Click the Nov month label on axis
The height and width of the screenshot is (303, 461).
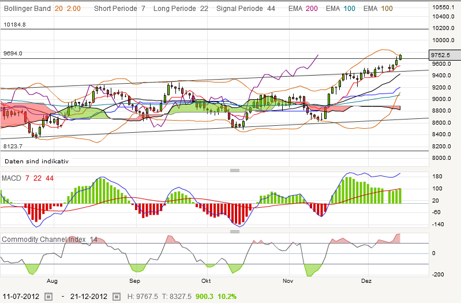[x=288, y=281]
